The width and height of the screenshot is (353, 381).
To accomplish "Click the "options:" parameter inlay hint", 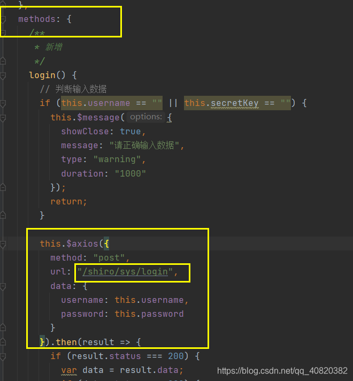I will (x=146, y=117).
